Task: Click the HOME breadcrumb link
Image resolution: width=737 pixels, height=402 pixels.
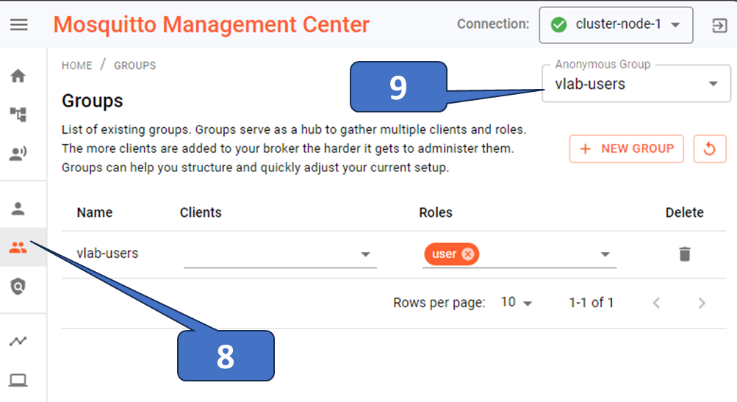Action: tap(77, 65)
